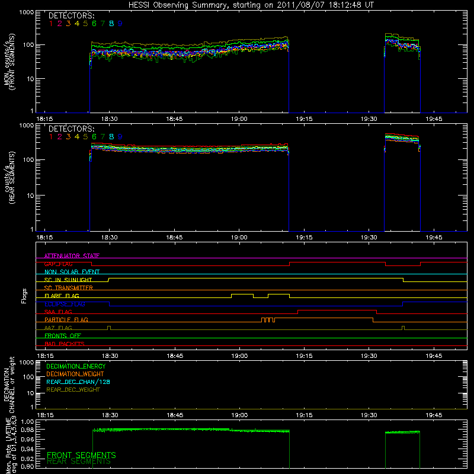Select red detector 1 in rear-segments legend
474x474 pixels.
tap(51, 137)
